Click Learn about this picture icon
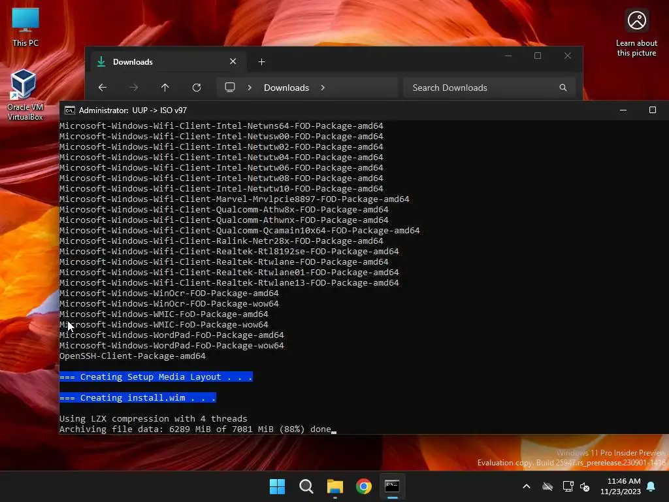 coord(636,32)
